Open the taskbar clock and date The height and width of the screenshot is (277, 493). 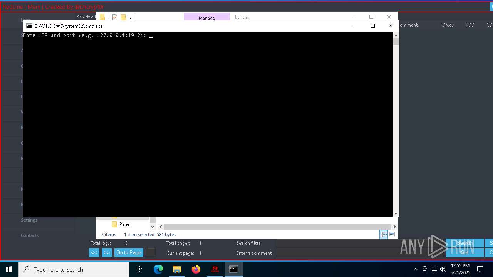pos(460,269)
